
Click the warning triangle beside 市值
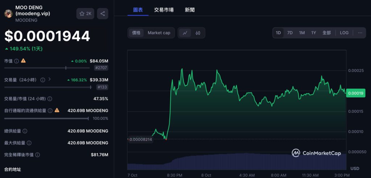tap(23, 61)
